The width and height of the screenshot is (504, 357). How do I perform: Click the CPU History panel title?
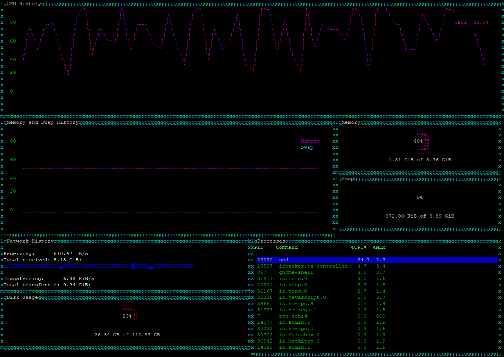[x=24, y=4]
